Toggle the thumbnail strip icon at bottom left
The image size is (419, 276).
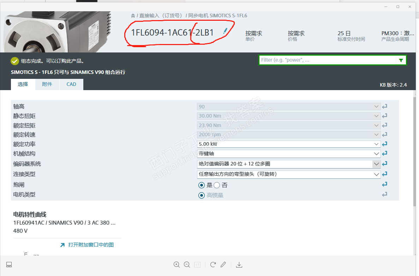[9, 264]
